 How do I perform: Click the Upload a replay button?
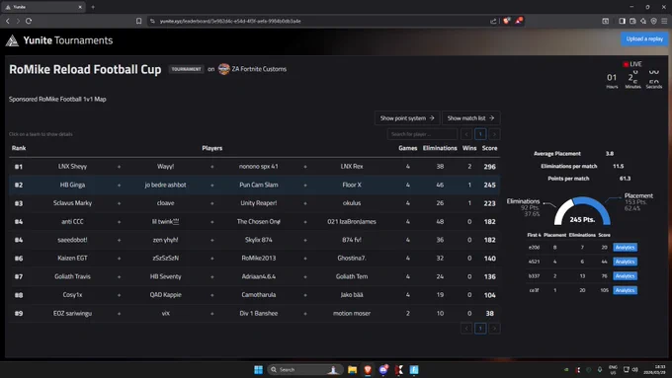click(644, 38)
